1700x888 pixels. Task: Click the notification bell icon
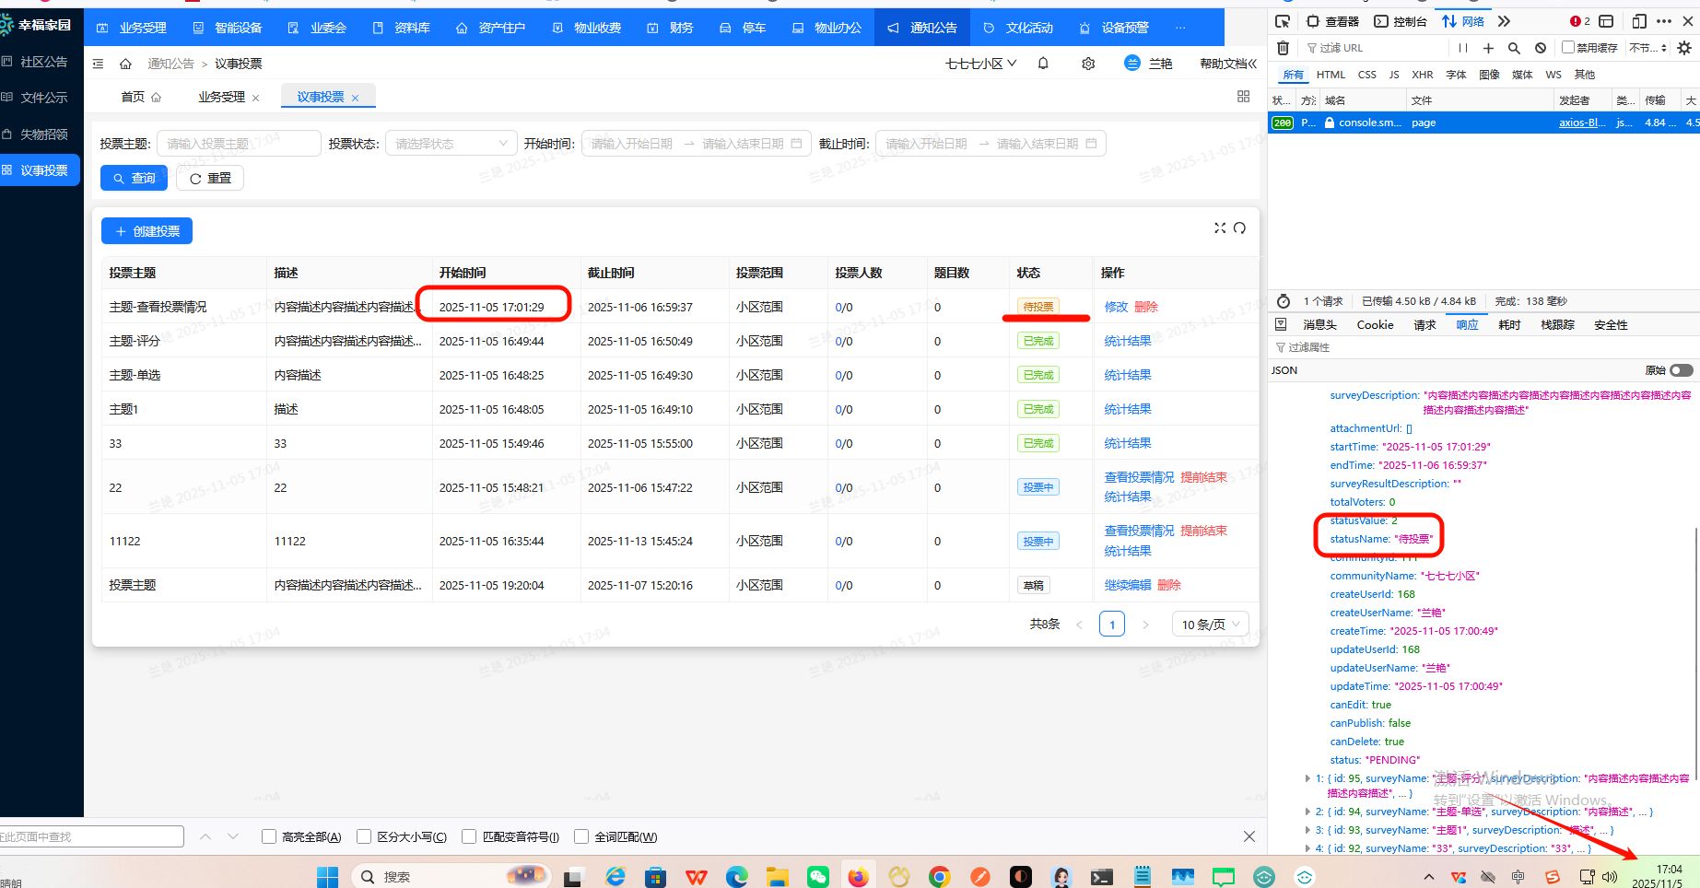pos(1043,64)
